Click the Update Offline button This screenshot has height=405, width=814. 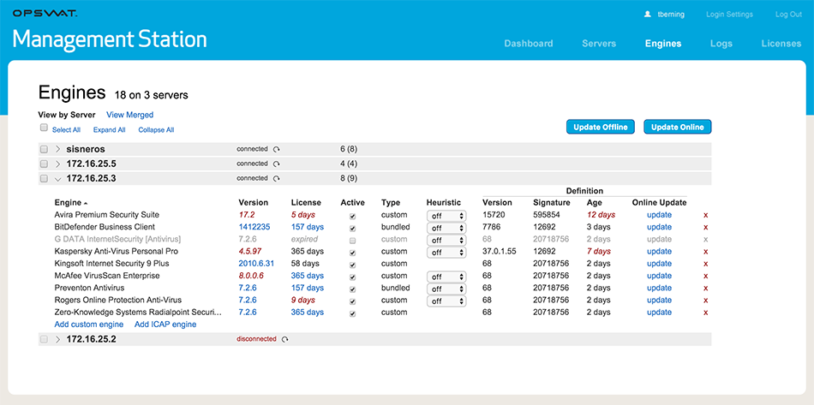point(601,127)
